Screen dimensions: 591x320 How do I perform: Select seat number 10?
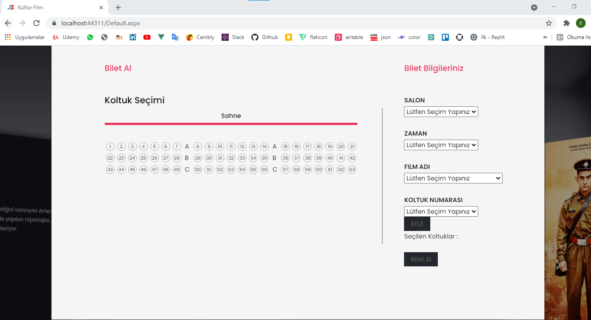220,146
